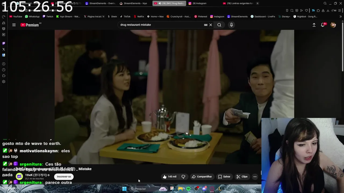
Task: Open League of Legends taskbar icon
Action: tap(220, 189)
